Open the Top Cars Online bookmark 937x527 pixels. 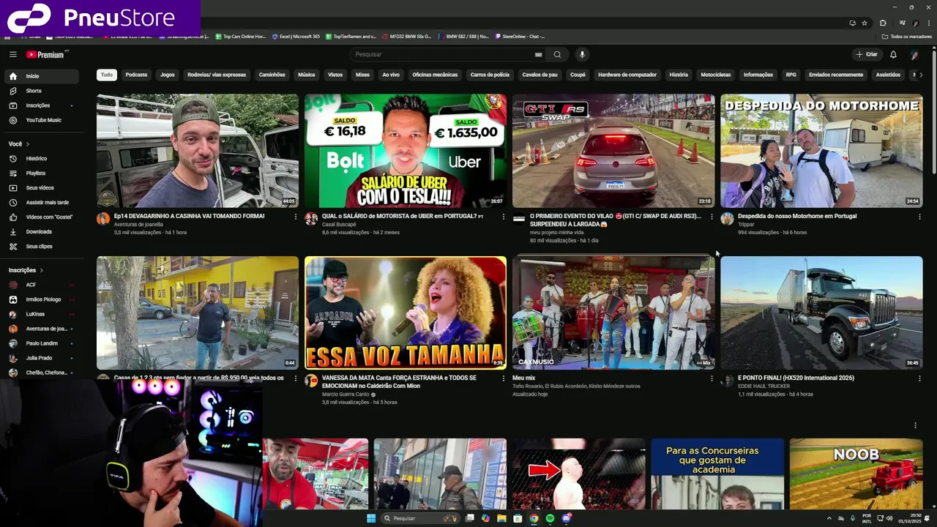click(241, 37)
